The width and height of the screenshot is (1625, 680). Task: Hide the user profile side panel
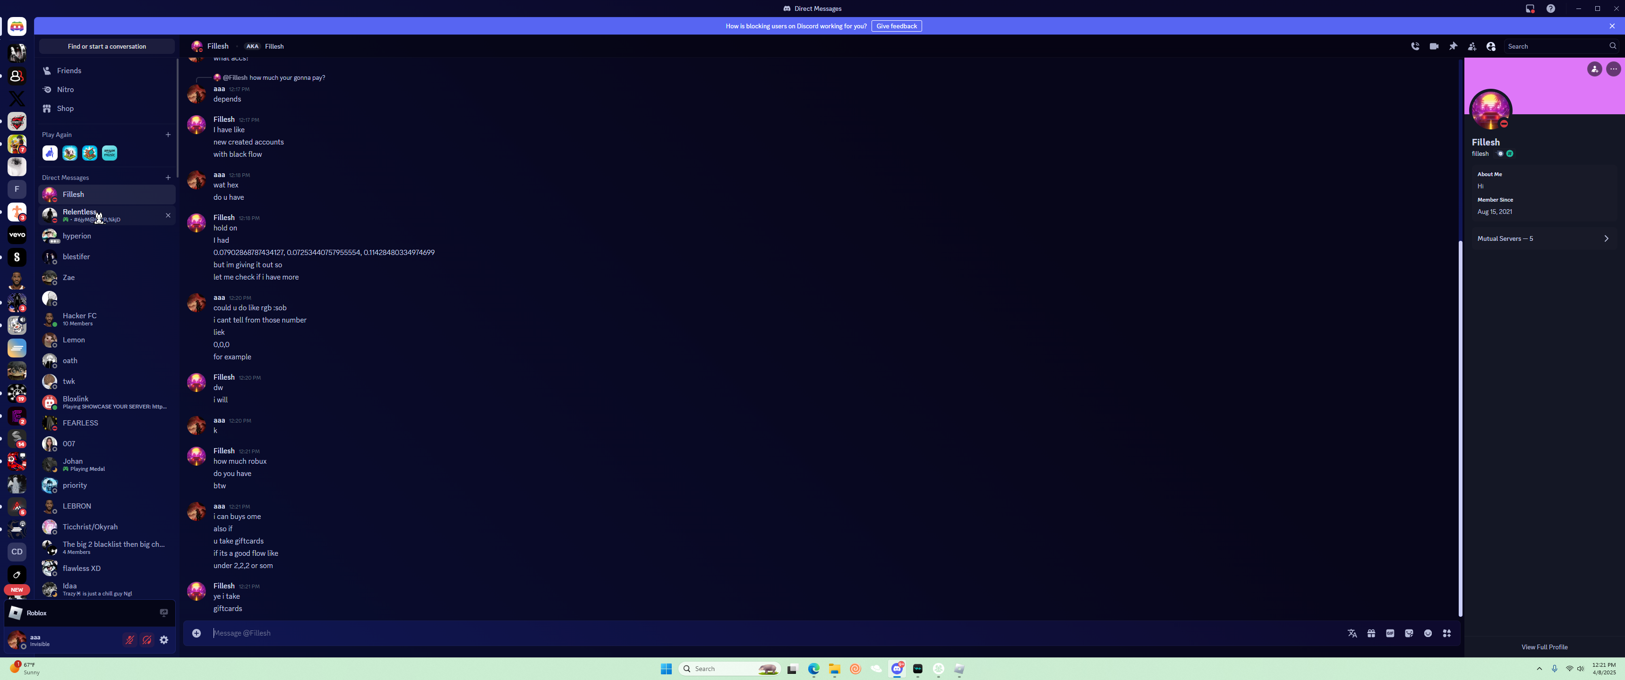pyautogui.click(x=1491, y=46)
